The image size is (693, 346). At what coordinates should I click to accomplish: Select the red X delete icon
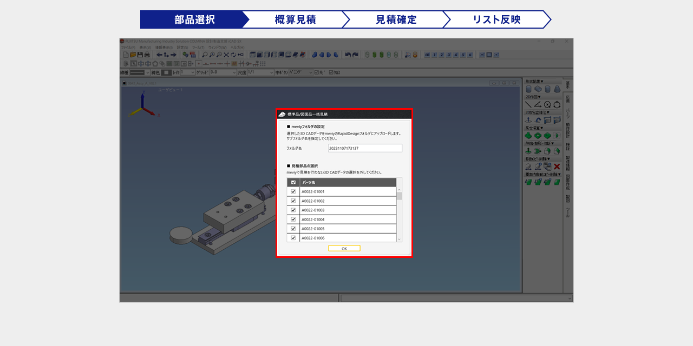coord(557,167)
